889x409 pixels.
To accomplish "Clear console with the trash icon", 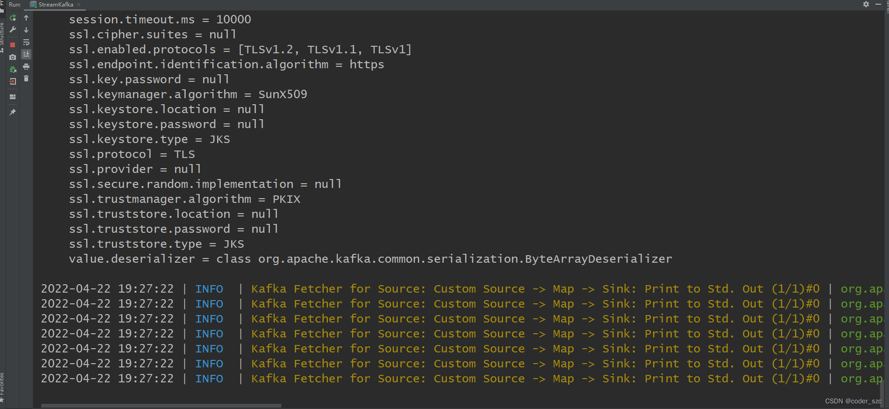I will [26, 79].
